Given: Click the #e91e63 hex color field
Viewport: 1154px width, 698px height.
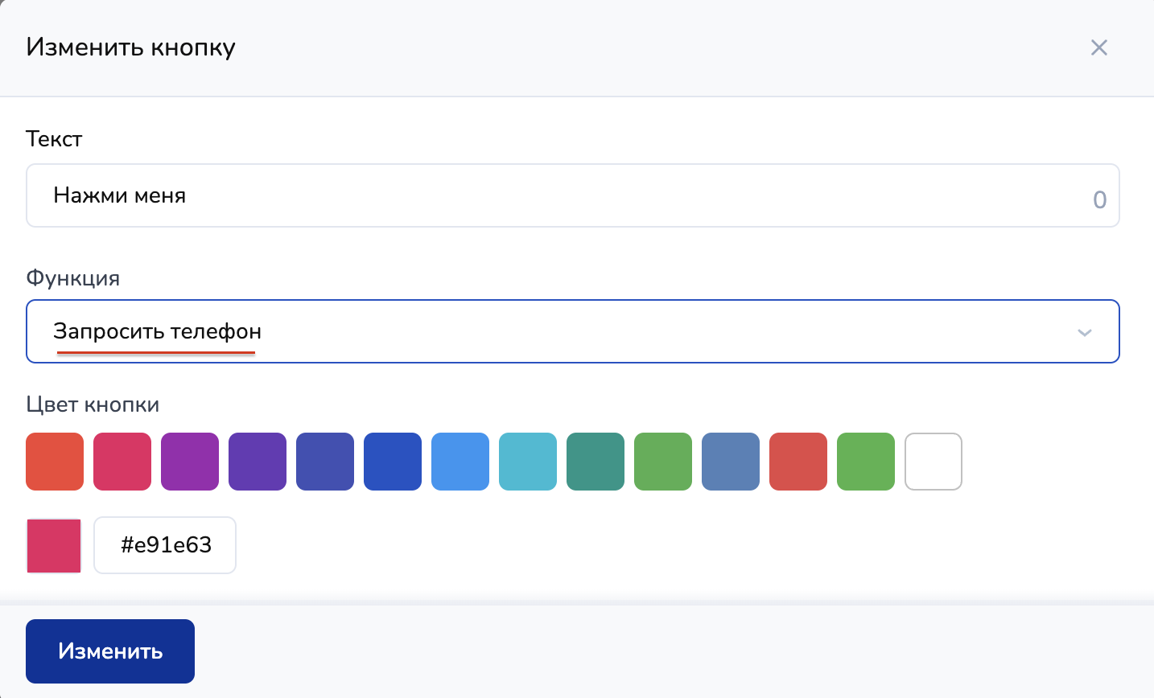Looking at the screenshot, I should pyautogui.click(x=165, y=545).
